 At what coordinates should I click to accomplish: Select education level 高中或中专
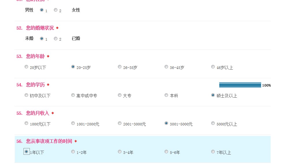tap(73, 95)
